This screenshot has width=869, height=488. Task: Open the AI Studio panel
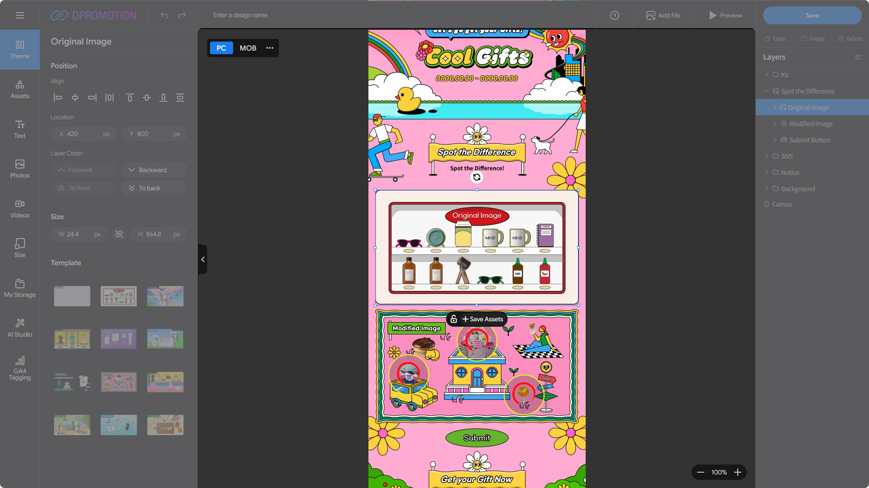[x=19, y=328]
